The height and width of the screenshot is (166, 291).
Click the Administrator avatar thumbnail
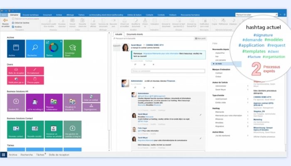[x=125, y=83]
